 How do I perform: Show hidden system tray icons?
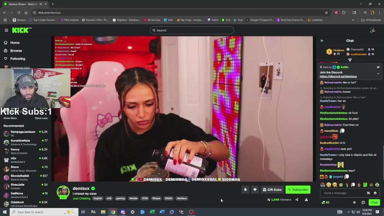point(348,212)
